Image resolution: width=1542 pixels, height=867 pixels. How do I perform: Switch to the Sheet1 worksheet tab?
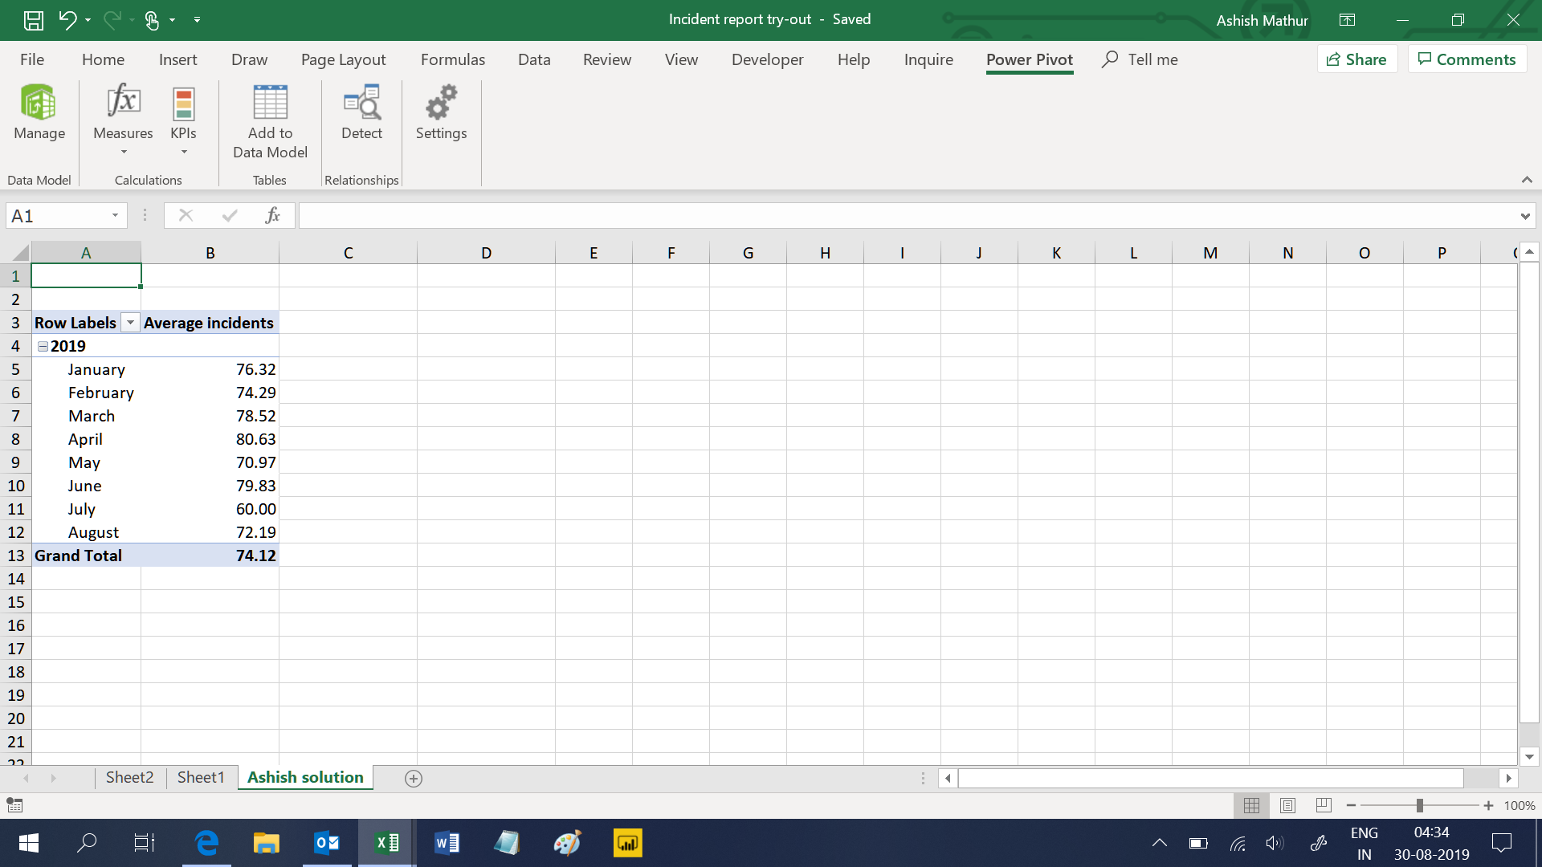(201, 777)
